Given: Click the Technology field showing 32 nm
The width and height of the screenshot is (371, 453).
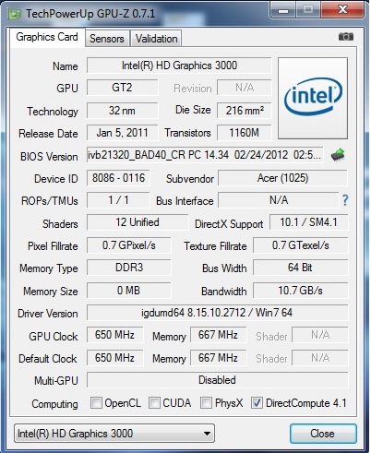Looking at the screenshot, I should pyautogui.click(x=122, y=111).
